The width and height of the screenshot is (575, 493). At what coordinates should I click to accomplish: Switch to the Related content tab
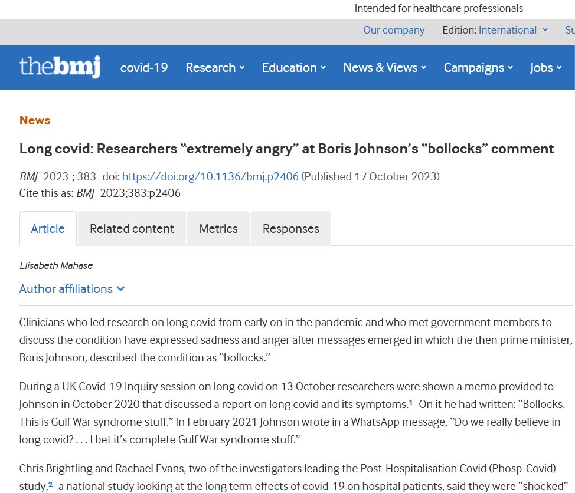pyautogui.click(x=132, y=229)
